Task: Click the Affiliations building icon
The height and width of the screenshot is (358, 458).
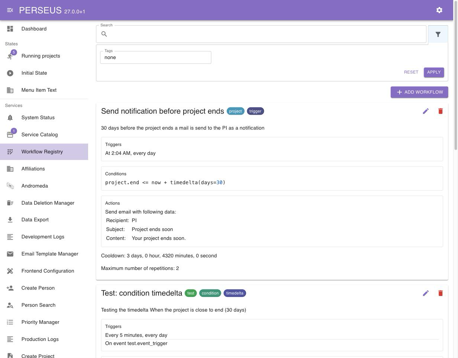Action: click(10, 169)
